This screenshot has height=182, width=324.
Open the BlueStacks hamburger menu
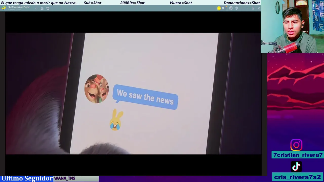point(242,8)
